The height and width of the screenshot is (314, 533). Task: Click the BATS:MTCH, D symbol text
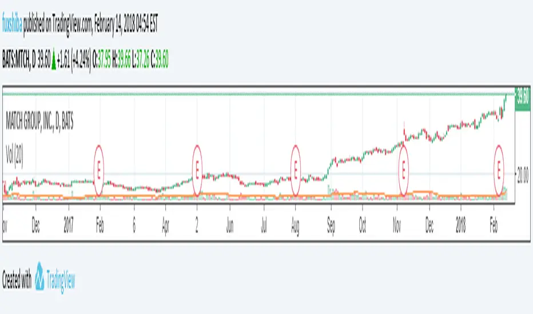pos(19,60)
